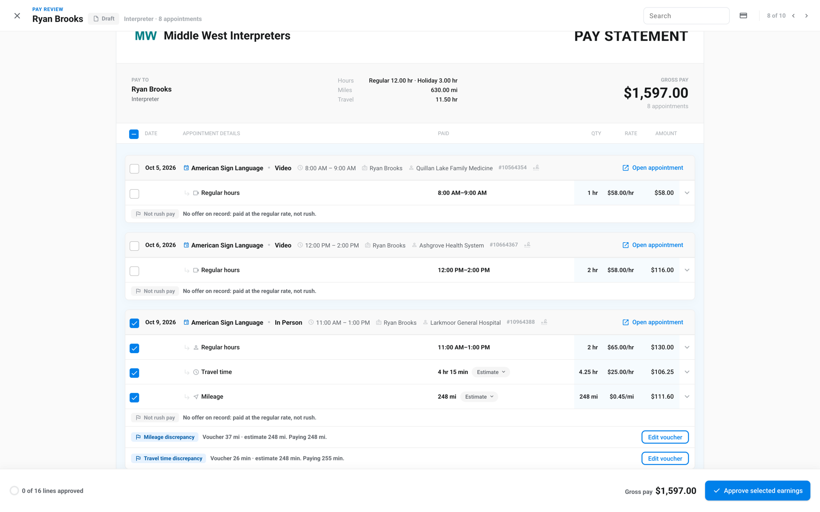The image size is (820, 512).
Task: Click the clock icon by 11:00 AM – 1:00 PM
Action: [x=311, y=322]
